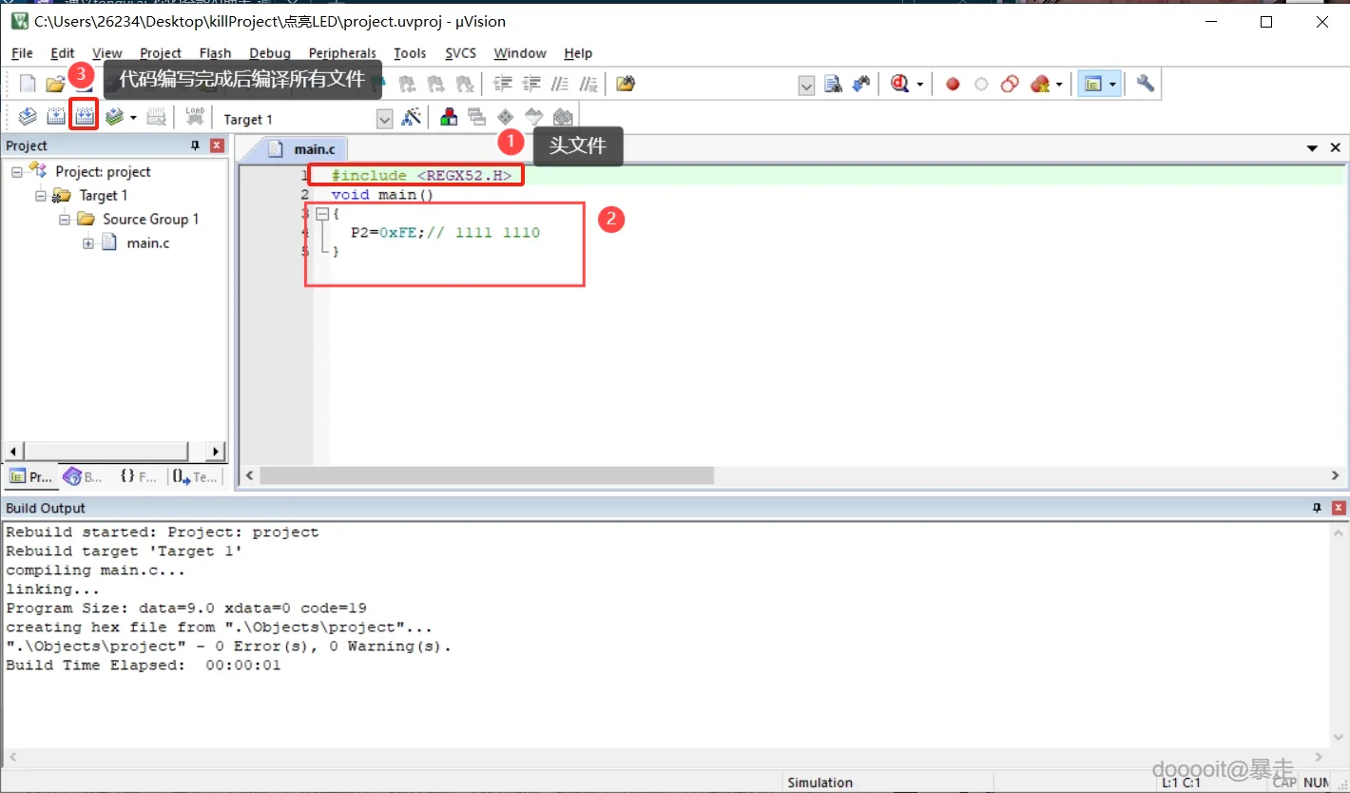
Task: Rebuild all target files
Action: coord(85,117)
